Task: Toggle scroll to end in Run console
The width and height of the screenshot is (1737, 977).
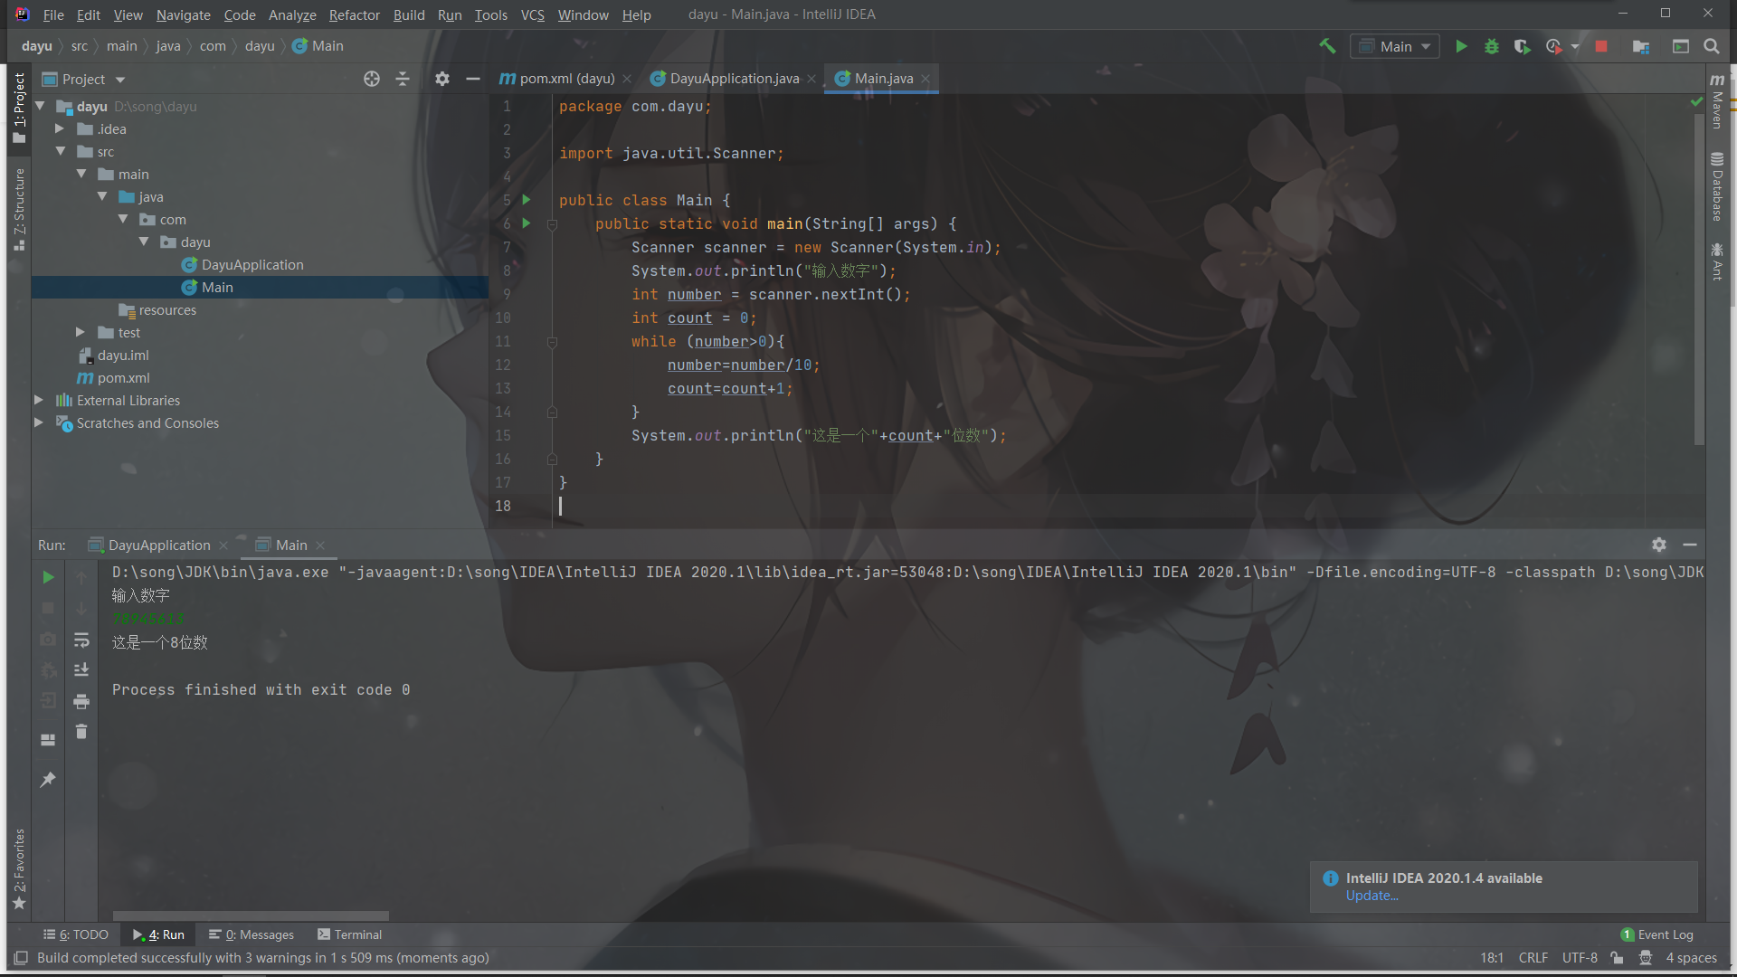Action: coord(81,670)
